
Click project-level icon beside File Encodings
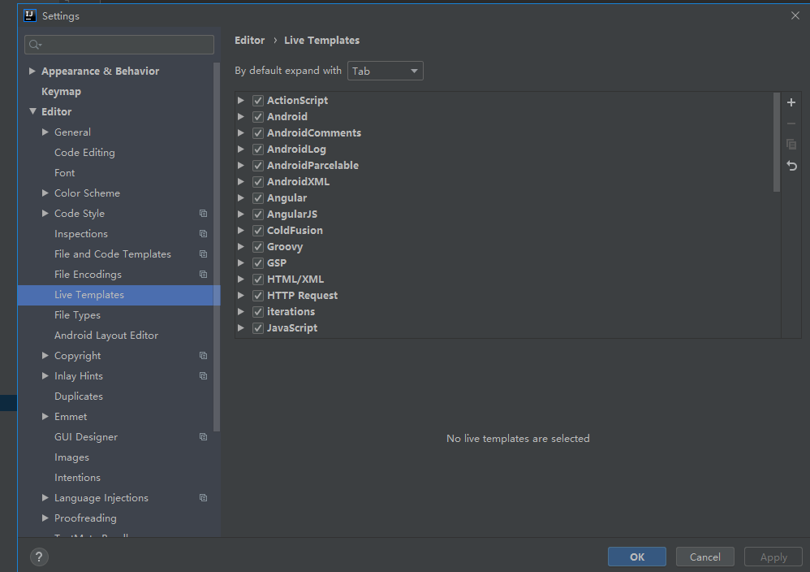point(203,274)
